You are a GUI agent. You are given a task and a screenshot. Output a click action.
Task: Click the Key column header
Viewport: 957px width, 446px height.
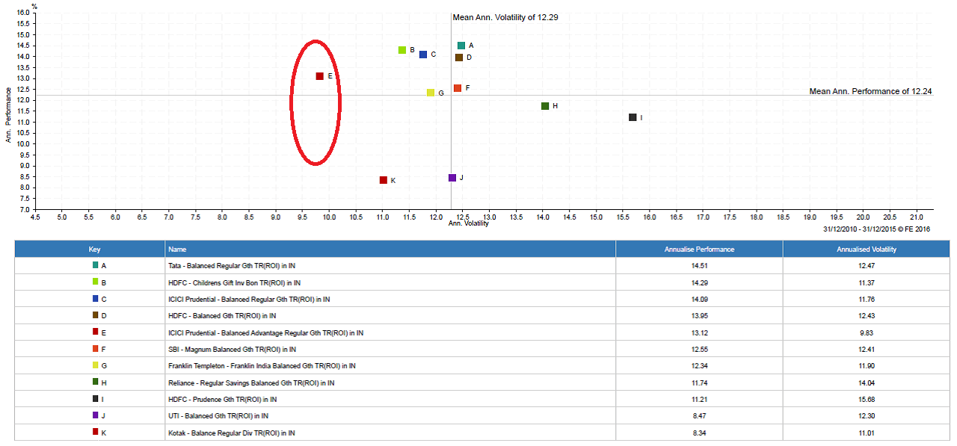click(90, 249)
